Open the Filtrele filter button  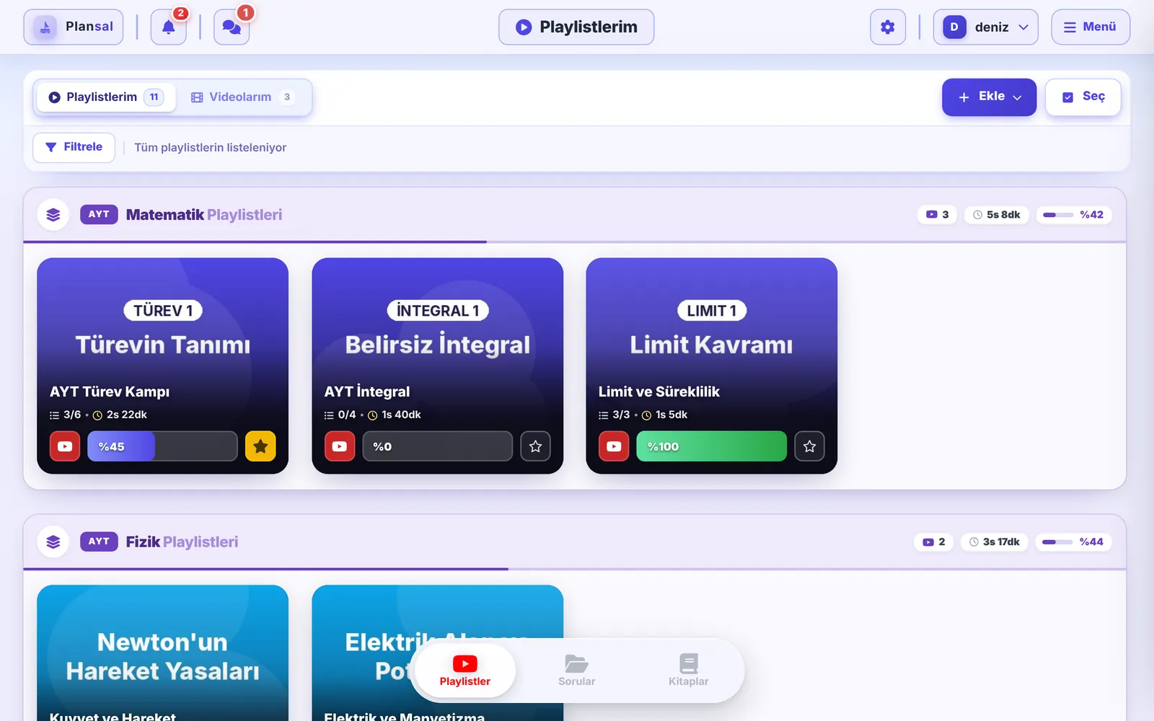74,148
